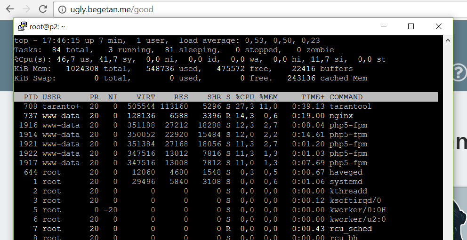467x240 pixels.
Task: View site info via the info icon
Action: tap(62, 9)
